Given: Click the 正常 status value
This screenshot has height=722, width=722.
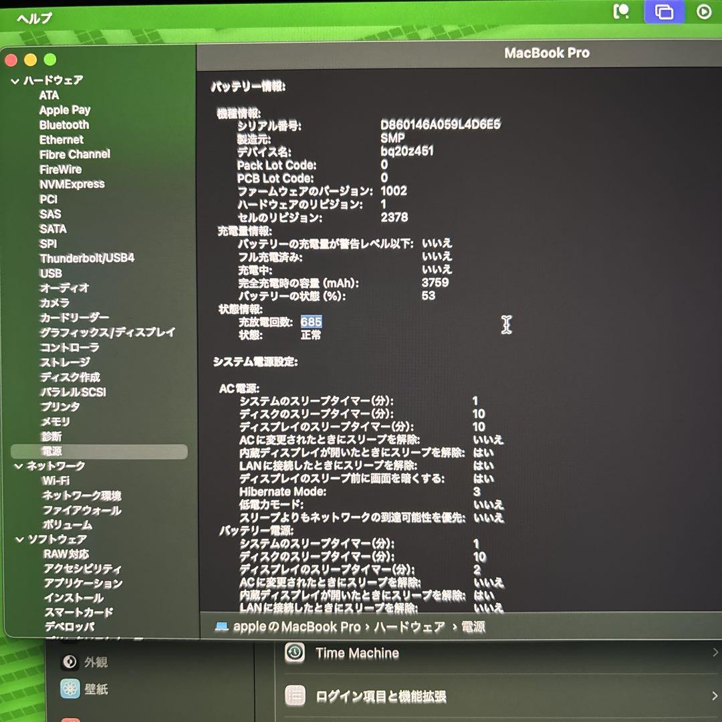Looking at the screenshot, I should click(x=311, y=335).
